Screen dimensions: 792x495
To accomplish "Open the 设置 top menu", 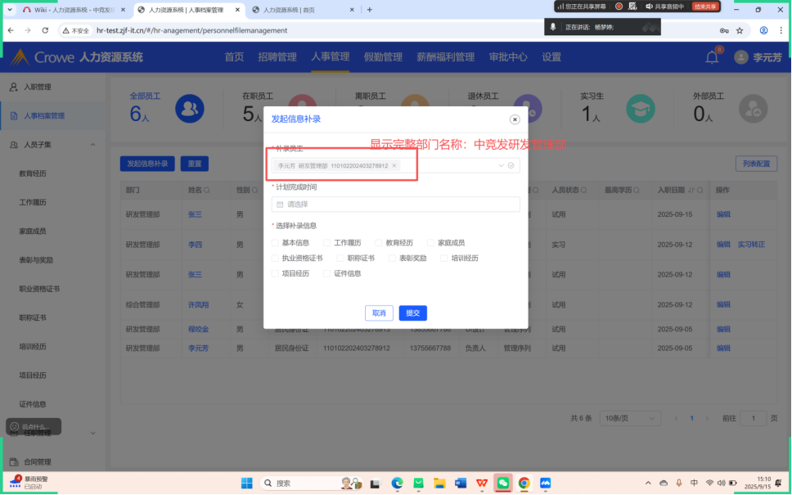I will pos(551,57).
